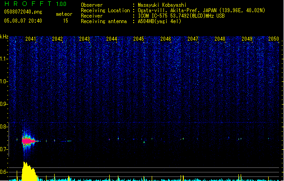Click the 'Observer' field label
Image resolution: width=284 pixels, height=181 pixels.
[x=92, y=5]
